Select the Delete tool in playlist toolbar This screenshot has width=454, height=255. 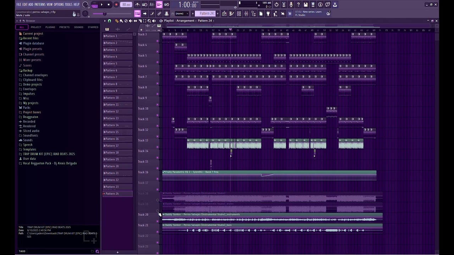point(126,21)
